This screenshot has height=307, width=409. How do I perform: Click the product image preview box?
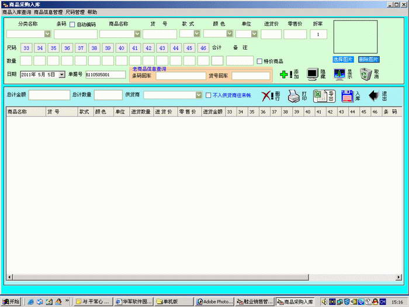[x=355, y=37]
